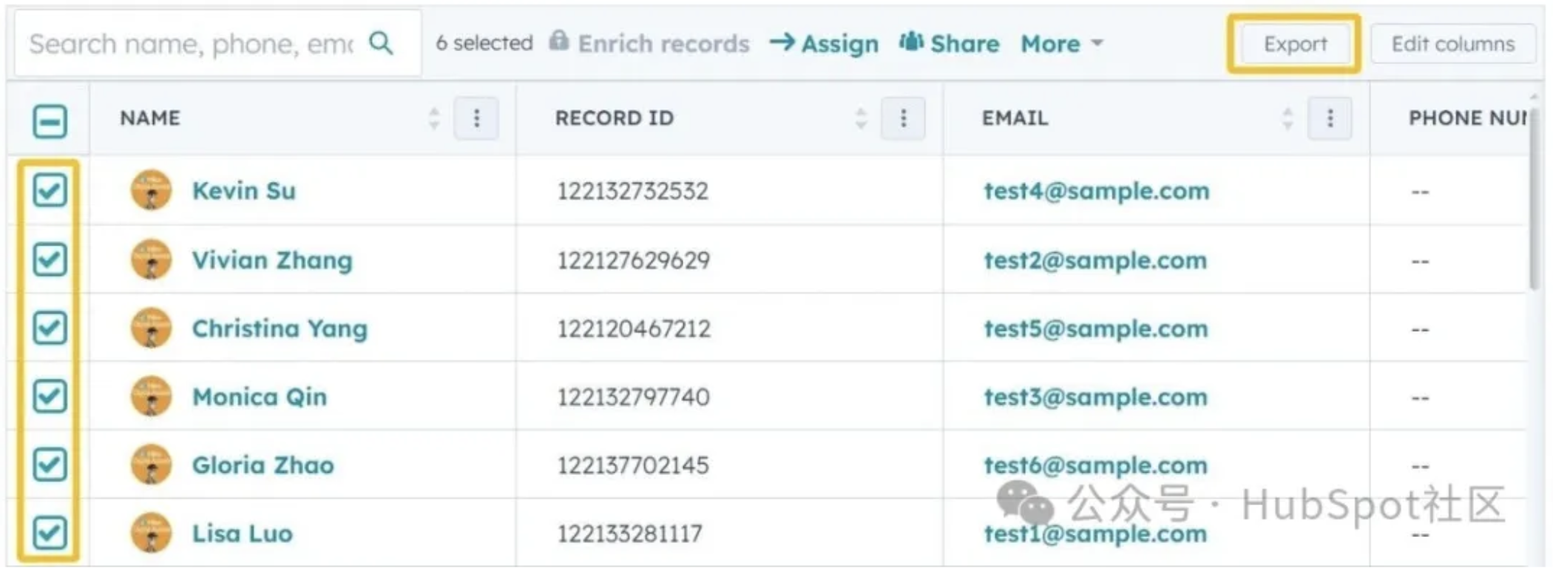Assign the selected records
1553x574 pixels.
pos(825,44)
